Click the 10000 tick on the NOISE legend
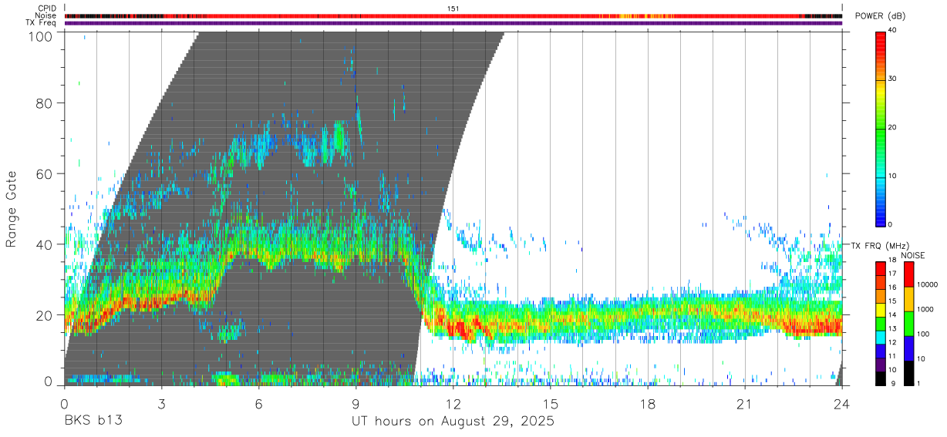Screen dimensions: 947x437 [x=928, y=286]
